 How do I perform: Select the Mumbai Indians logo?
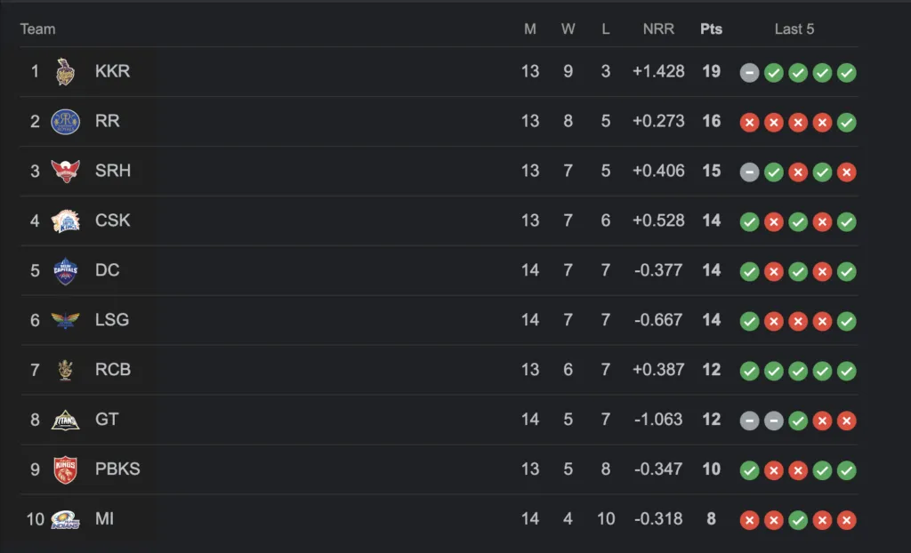coord(65,519)
